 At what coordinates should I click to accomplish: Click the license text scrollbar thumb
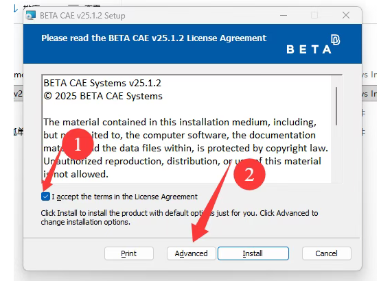336,106
